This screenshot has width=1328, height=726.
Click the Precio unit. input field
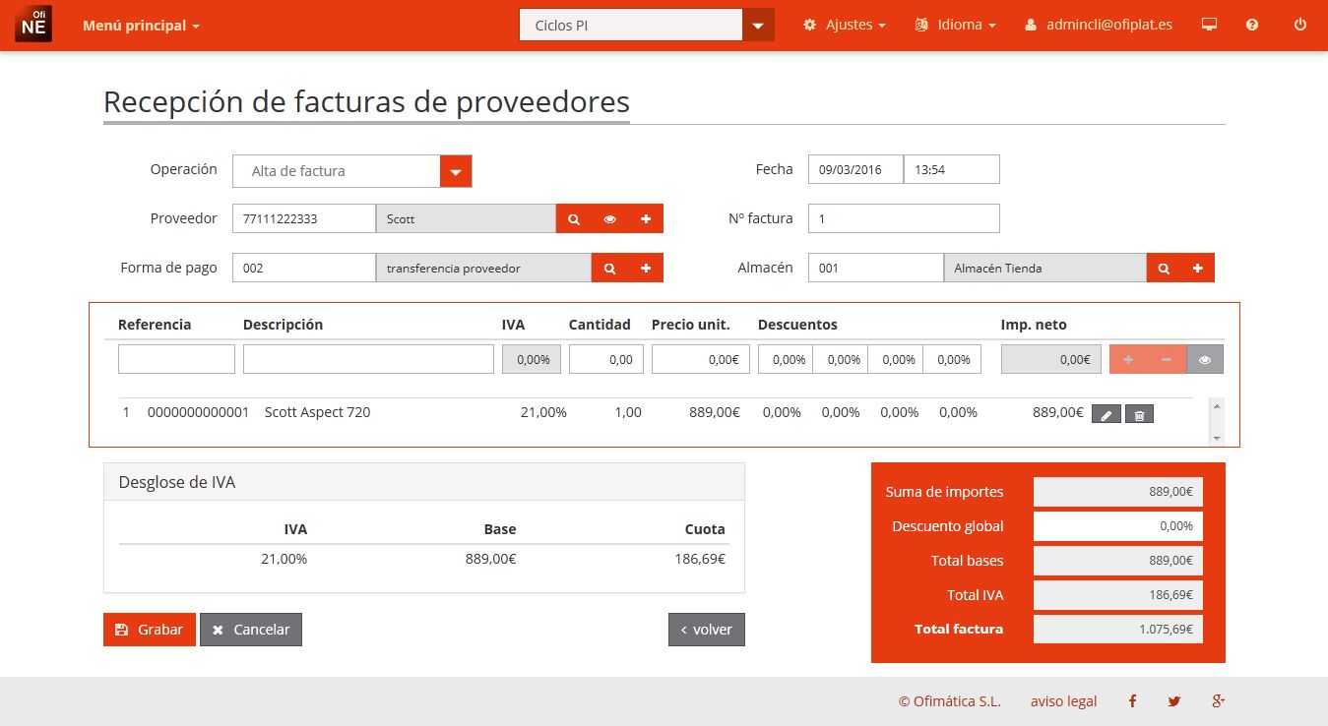701,359
